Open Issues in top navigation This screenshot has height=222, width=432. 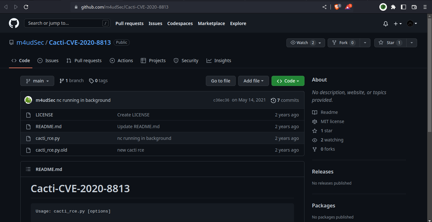[x=155, y=23]
